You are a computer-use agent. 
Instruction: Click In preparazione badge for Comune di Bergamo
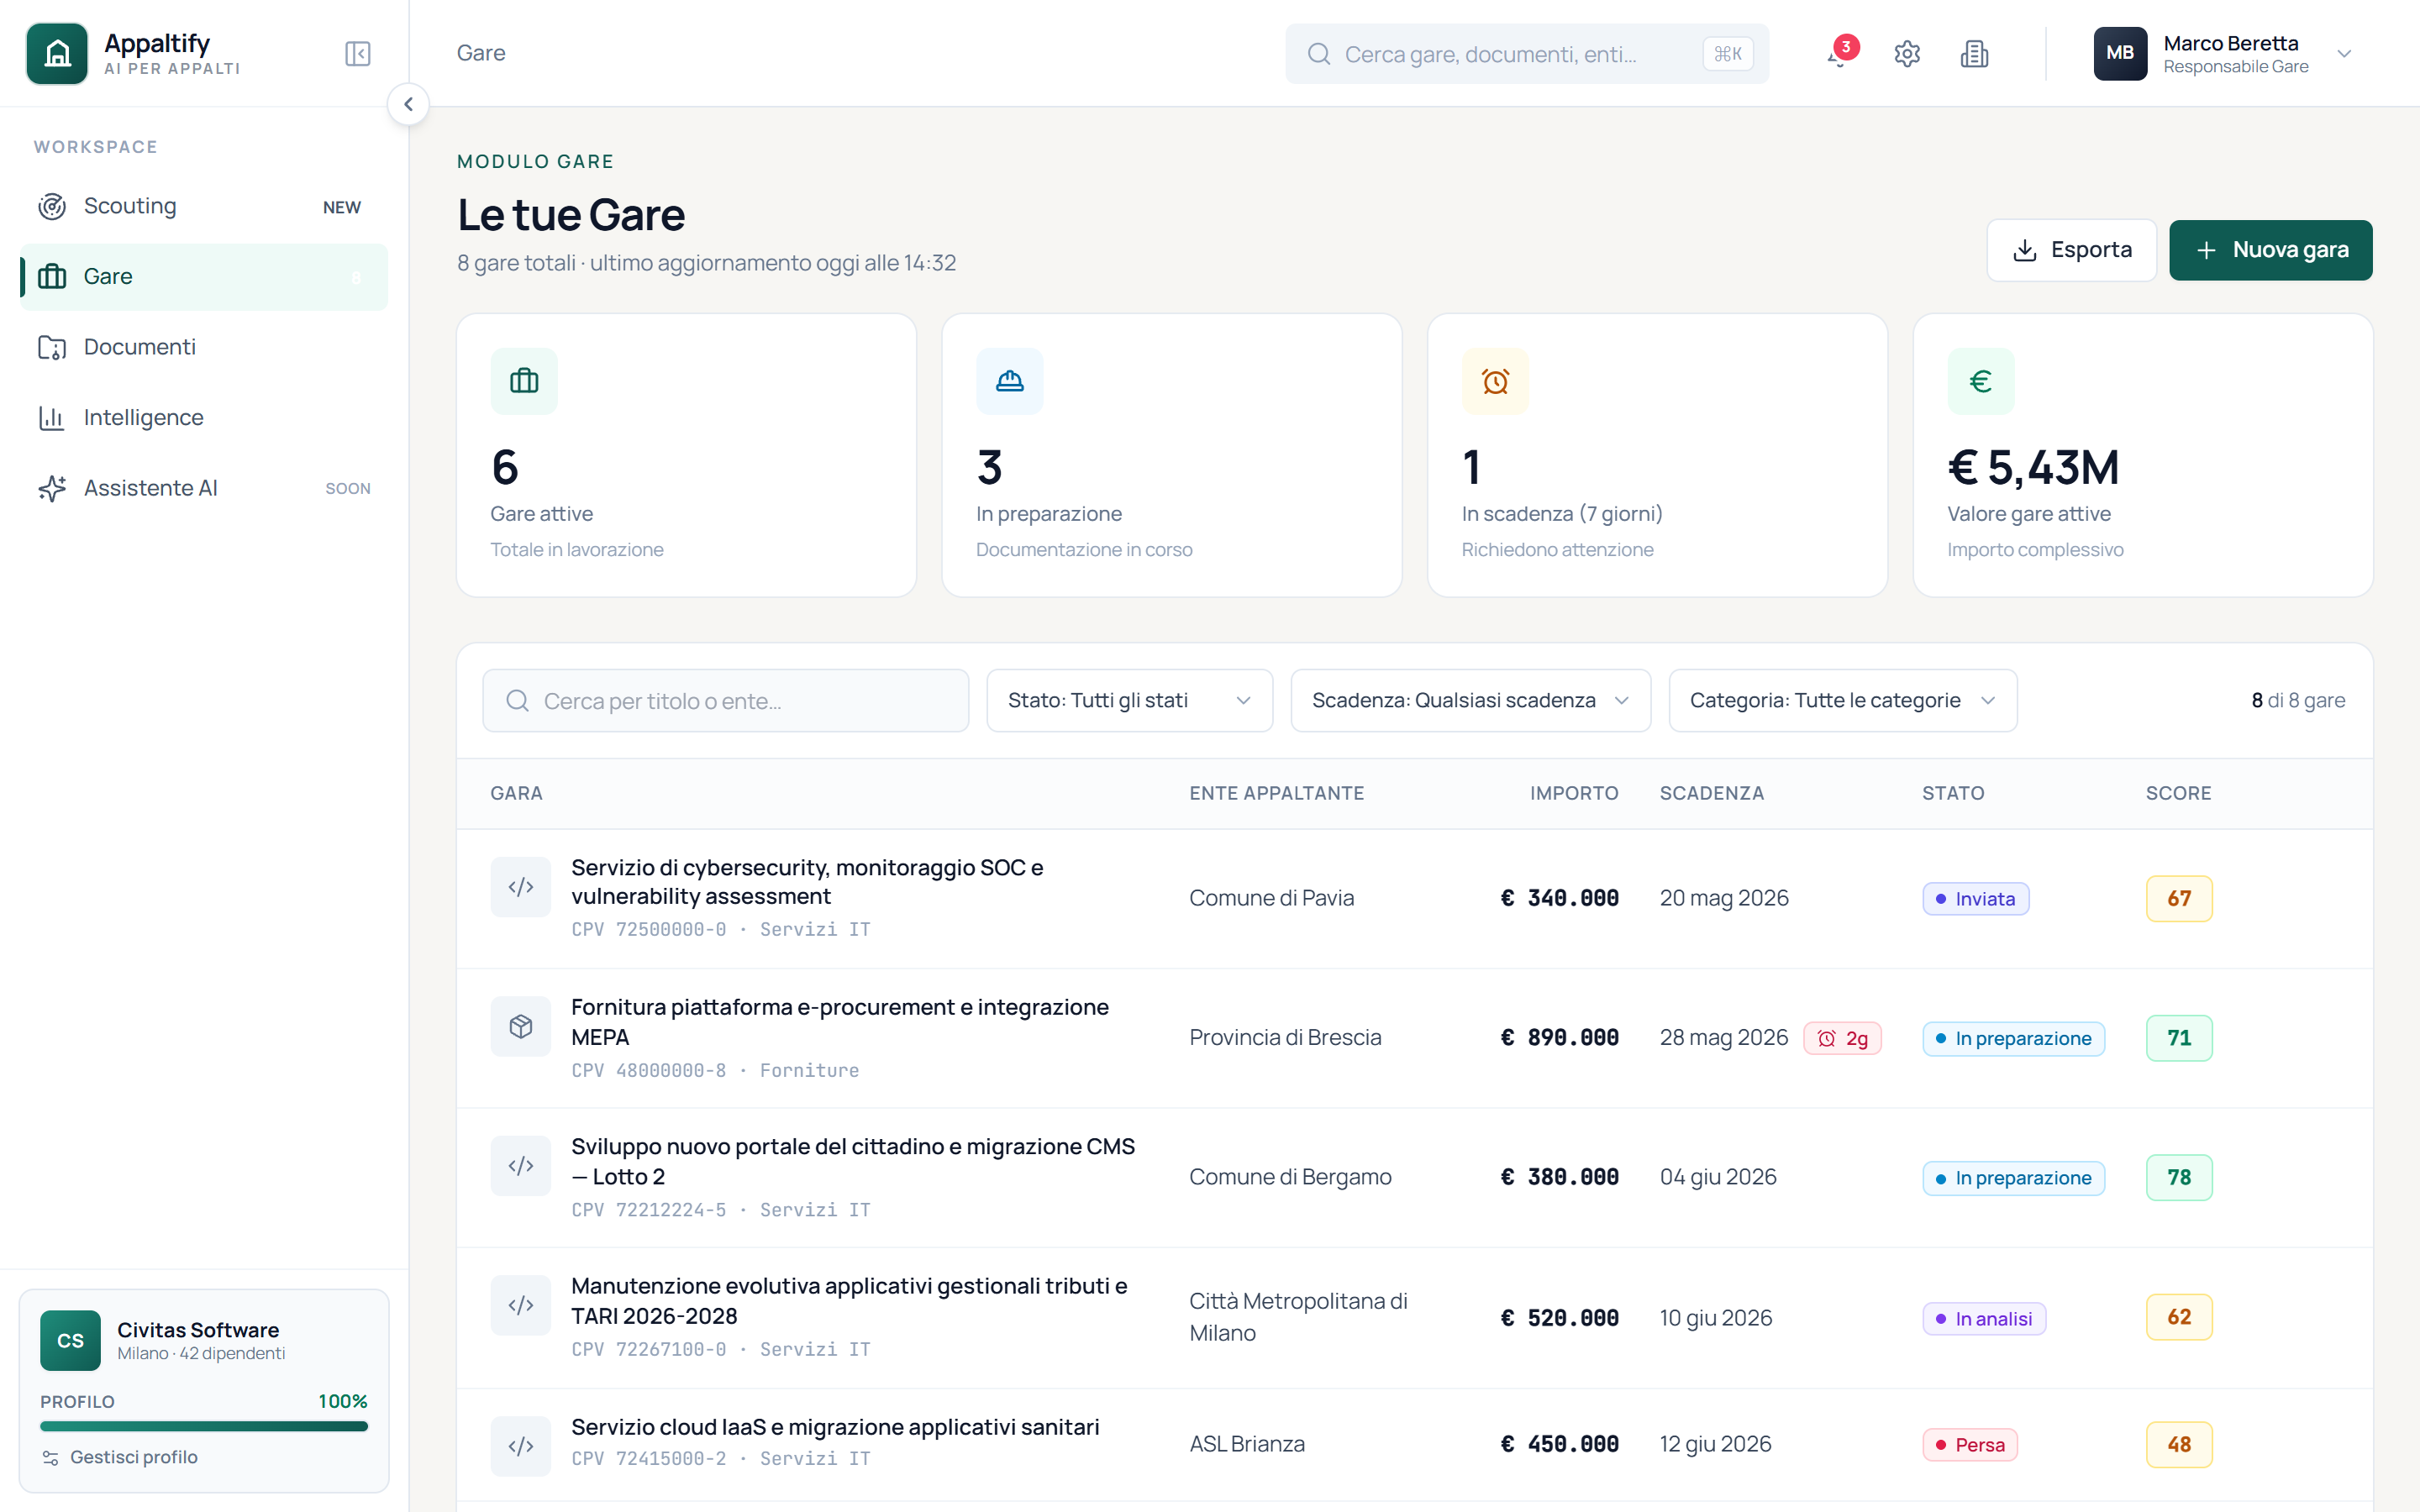[2013, 1178]
